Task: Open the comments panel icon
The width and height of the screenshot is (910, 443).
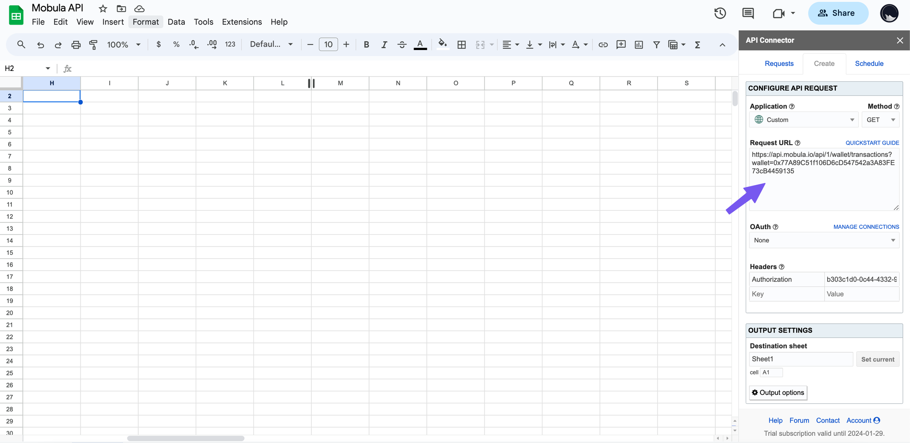Action: 748,13
